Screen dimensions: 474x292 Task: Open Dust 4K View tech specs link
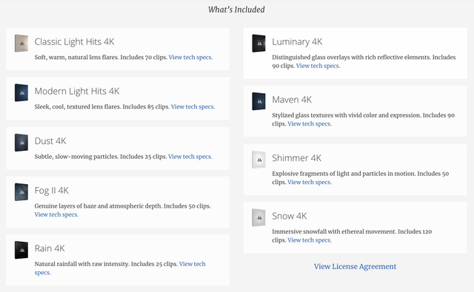pos(190,157)
